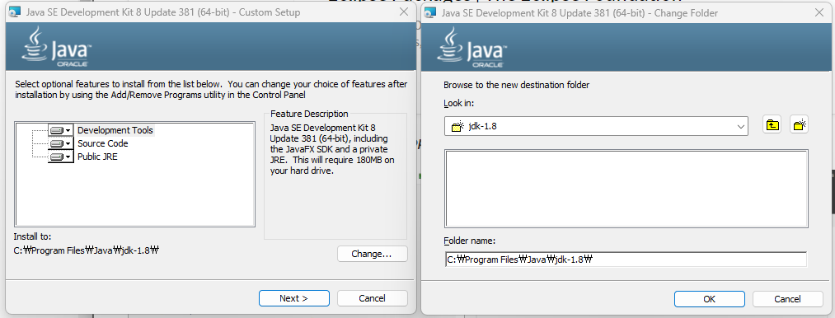
Task: Click the Folder name input field
Action: coord(626,260)
